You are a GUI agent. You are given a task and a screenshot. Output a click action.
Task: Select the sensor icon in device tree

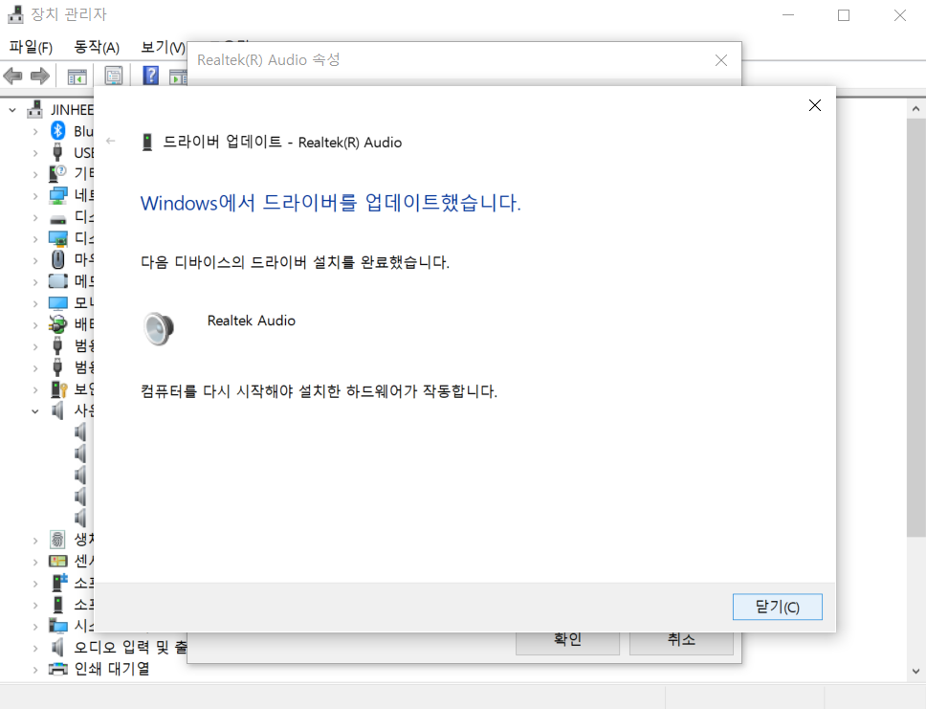click(x=57, y=561)
